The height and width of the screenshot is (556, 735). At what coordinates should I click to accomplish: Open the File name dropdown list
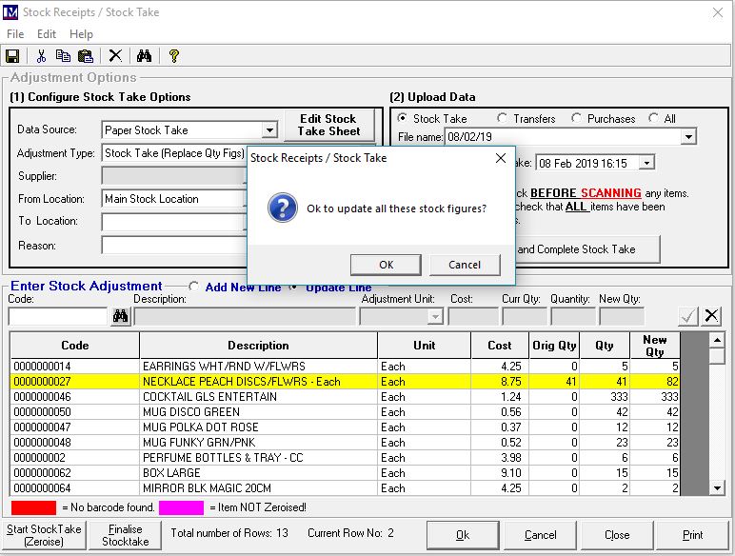pos(688,138)
